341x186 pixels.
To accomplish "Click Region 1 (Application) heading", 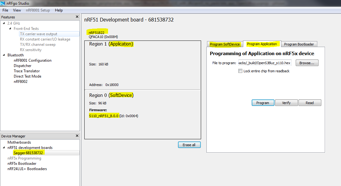I will [x=111, y=44].
